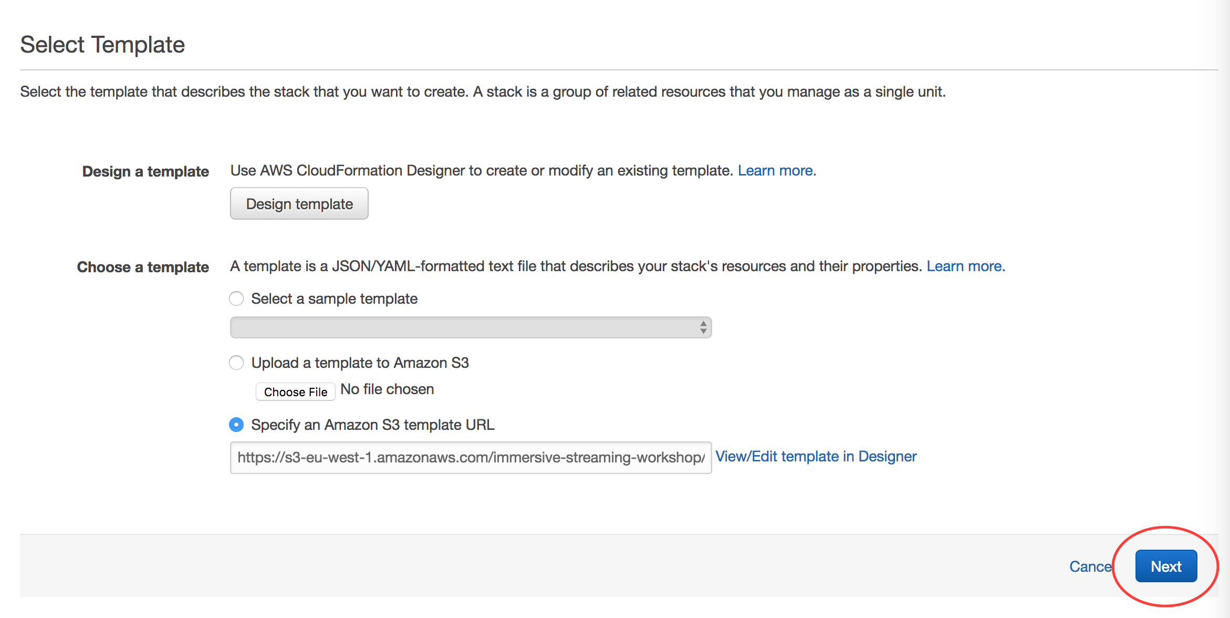The width and height of the screenshot is (1230, 618).
Task: Click the 'No file chosen' text
Action: coord(387,389)
